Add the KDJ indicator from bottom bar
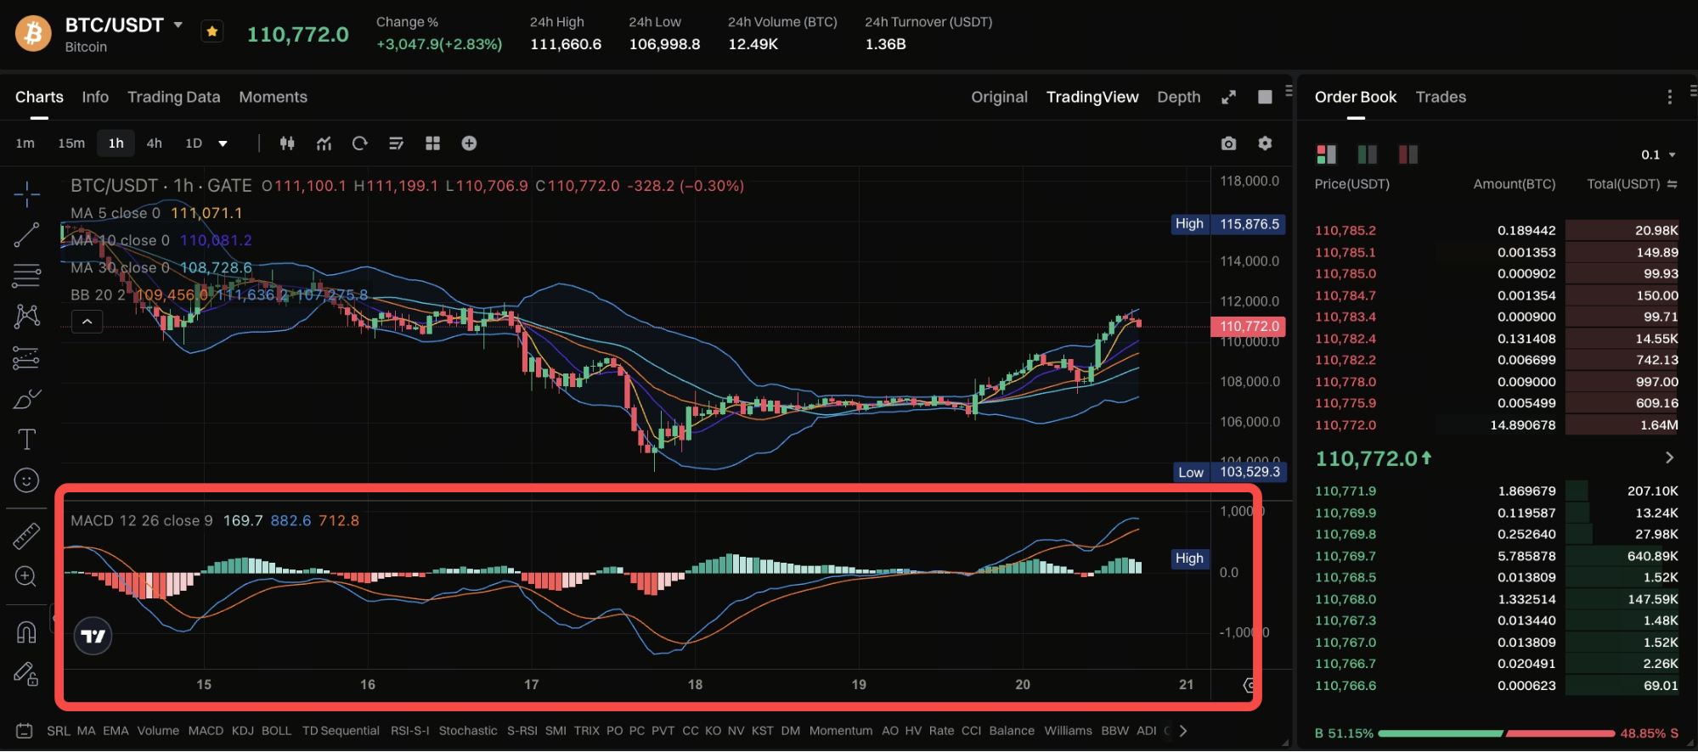Screen dimensions: 1698x752 [242, 731]
